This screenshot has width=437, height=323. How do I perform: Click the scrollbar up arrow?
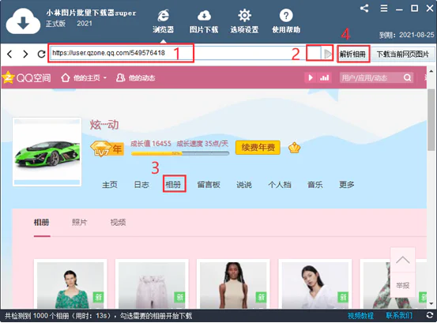click(x=431, y=71)
